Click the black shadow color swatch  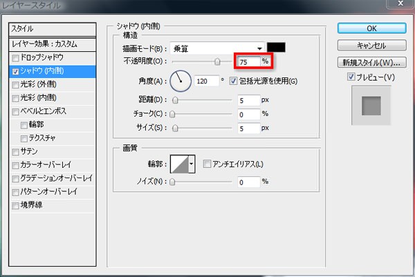pyautogui.click(x=277, y=48)
